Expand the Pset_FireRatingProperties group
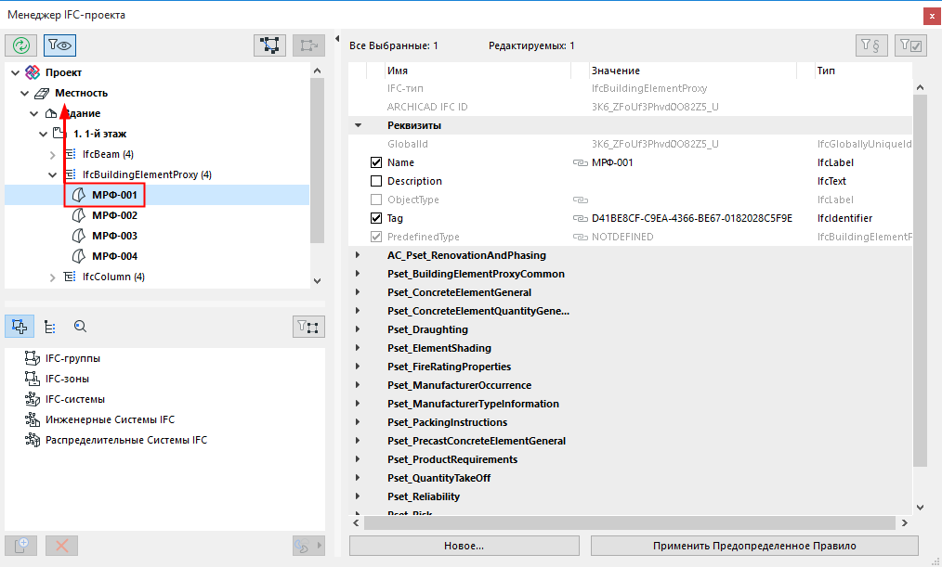942x567 pixels. (x=358, y=367)
